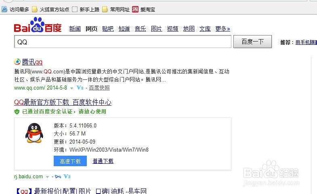Open the 更多» link
This screenshot has height=194, width=317.
(223, 29)
